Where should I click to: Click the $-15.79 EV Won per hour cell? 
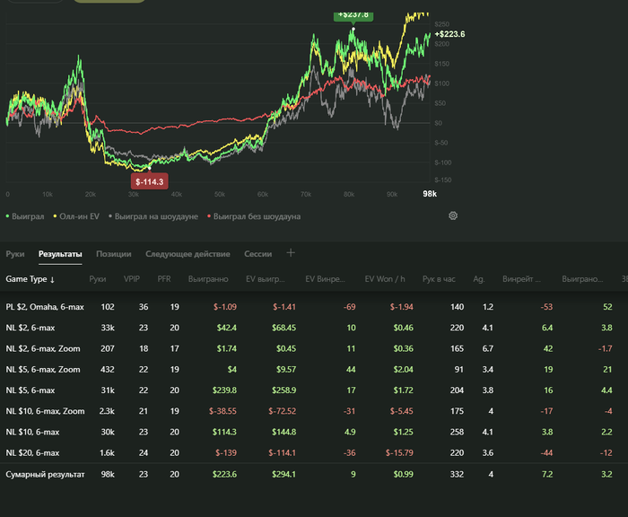click(x=399, y=453)
